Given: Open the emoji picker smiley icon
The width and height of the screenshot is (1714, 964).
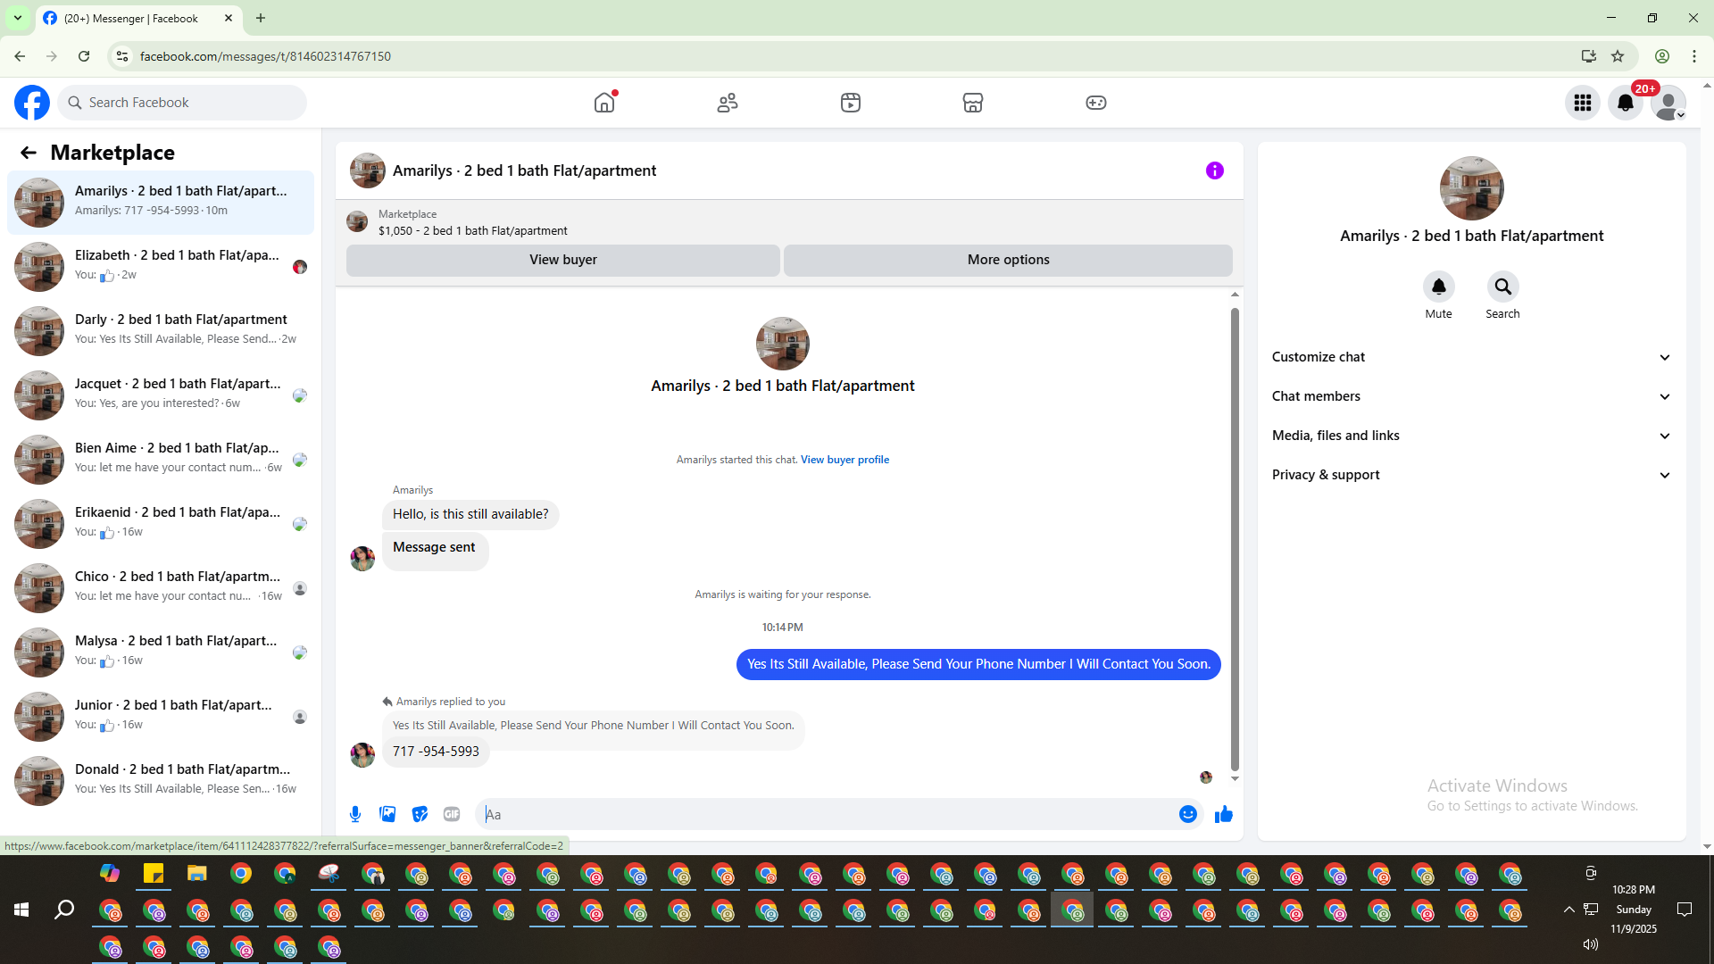Looking at the screenshot, I should click(x=1188, y=814).
